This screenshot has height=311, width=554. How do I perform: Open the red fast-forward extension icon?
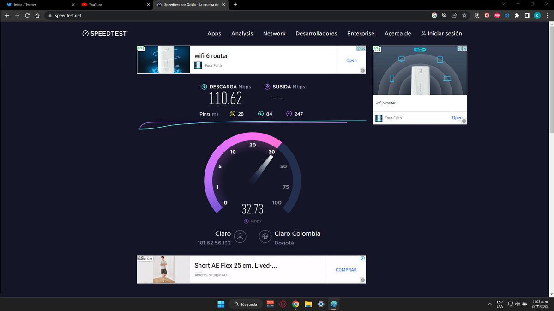(x=487, y=15)
